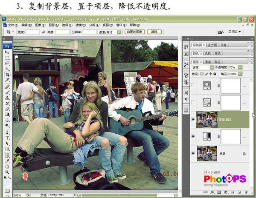Show the curves adjustment layer
The height and width of the screenshot is (198, 256).
point(193,103)
